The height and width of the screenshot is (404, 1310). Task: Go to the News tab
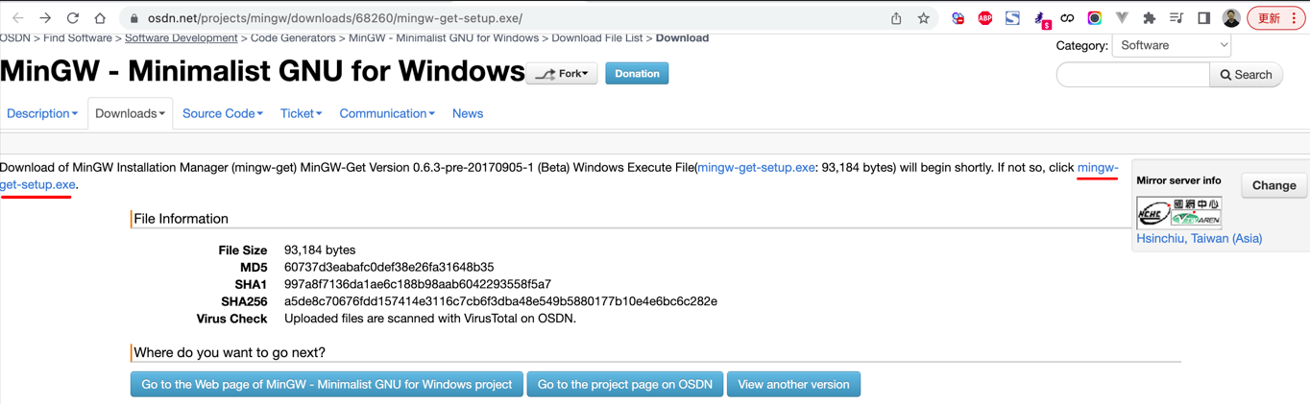click(x=468, y=113)
